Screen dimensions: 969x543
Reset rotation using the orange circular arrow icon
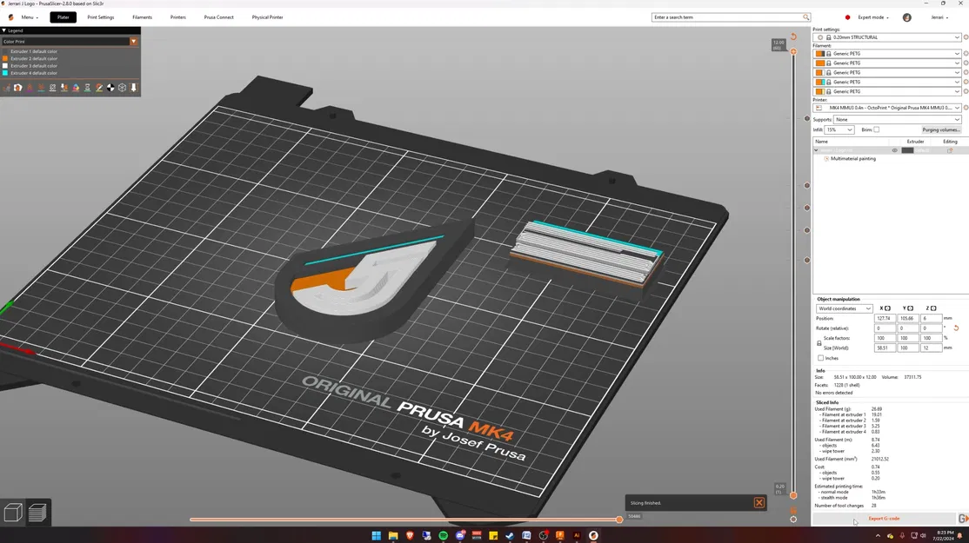956,328
